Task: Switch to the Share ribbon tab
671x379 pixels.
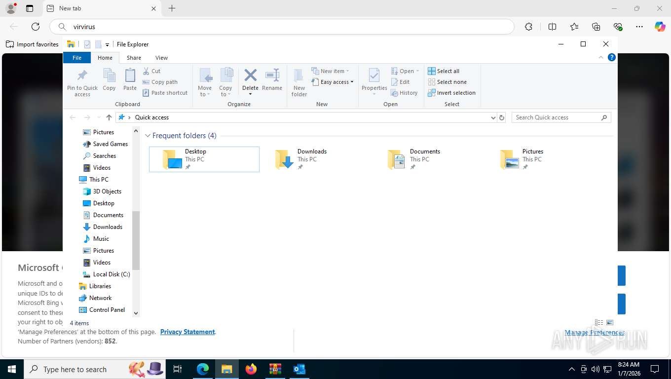Action: pyautogui.click(x=134, y=58)
